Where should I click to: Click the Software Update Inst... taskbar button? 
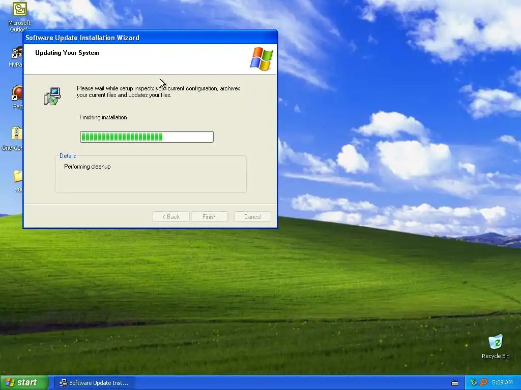click(x=95, y=383)
